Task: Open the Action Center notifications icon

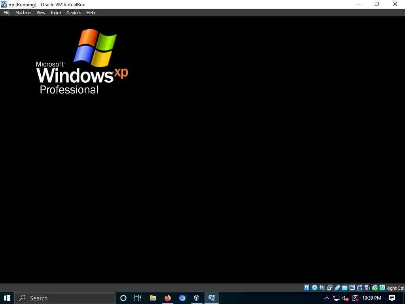Action: (x=392, y=298)
